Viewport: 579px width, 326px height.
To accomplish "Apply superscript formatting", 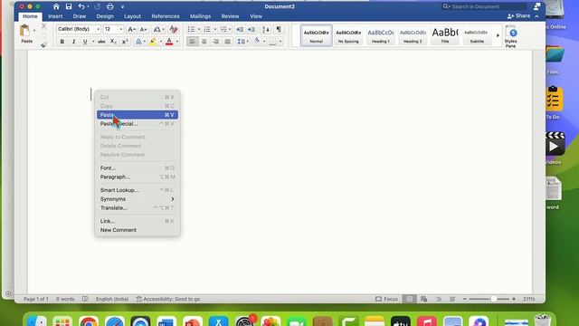I will click(x=125, y=42).
